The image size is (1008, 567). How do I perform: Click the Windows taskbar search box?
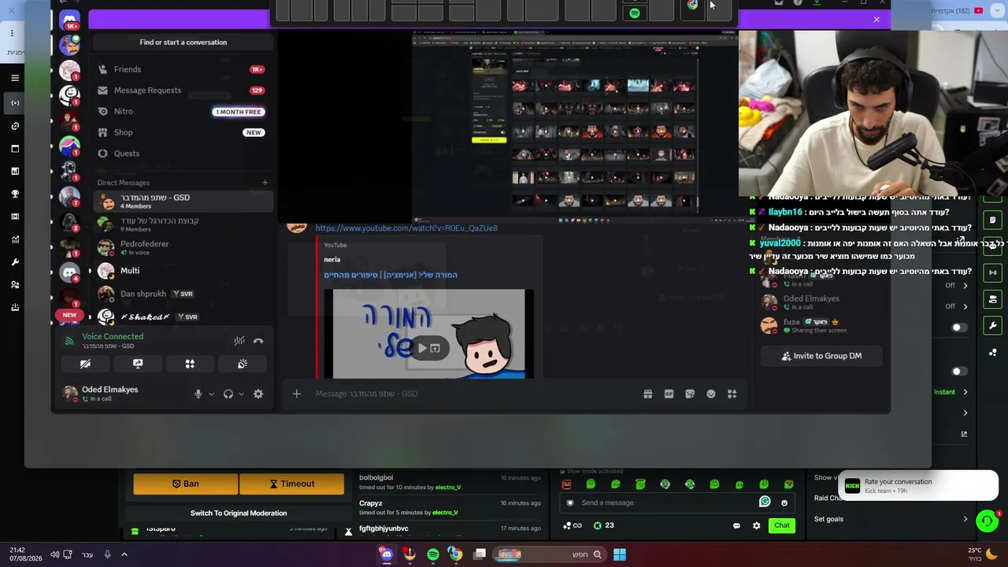click(550, 554)
